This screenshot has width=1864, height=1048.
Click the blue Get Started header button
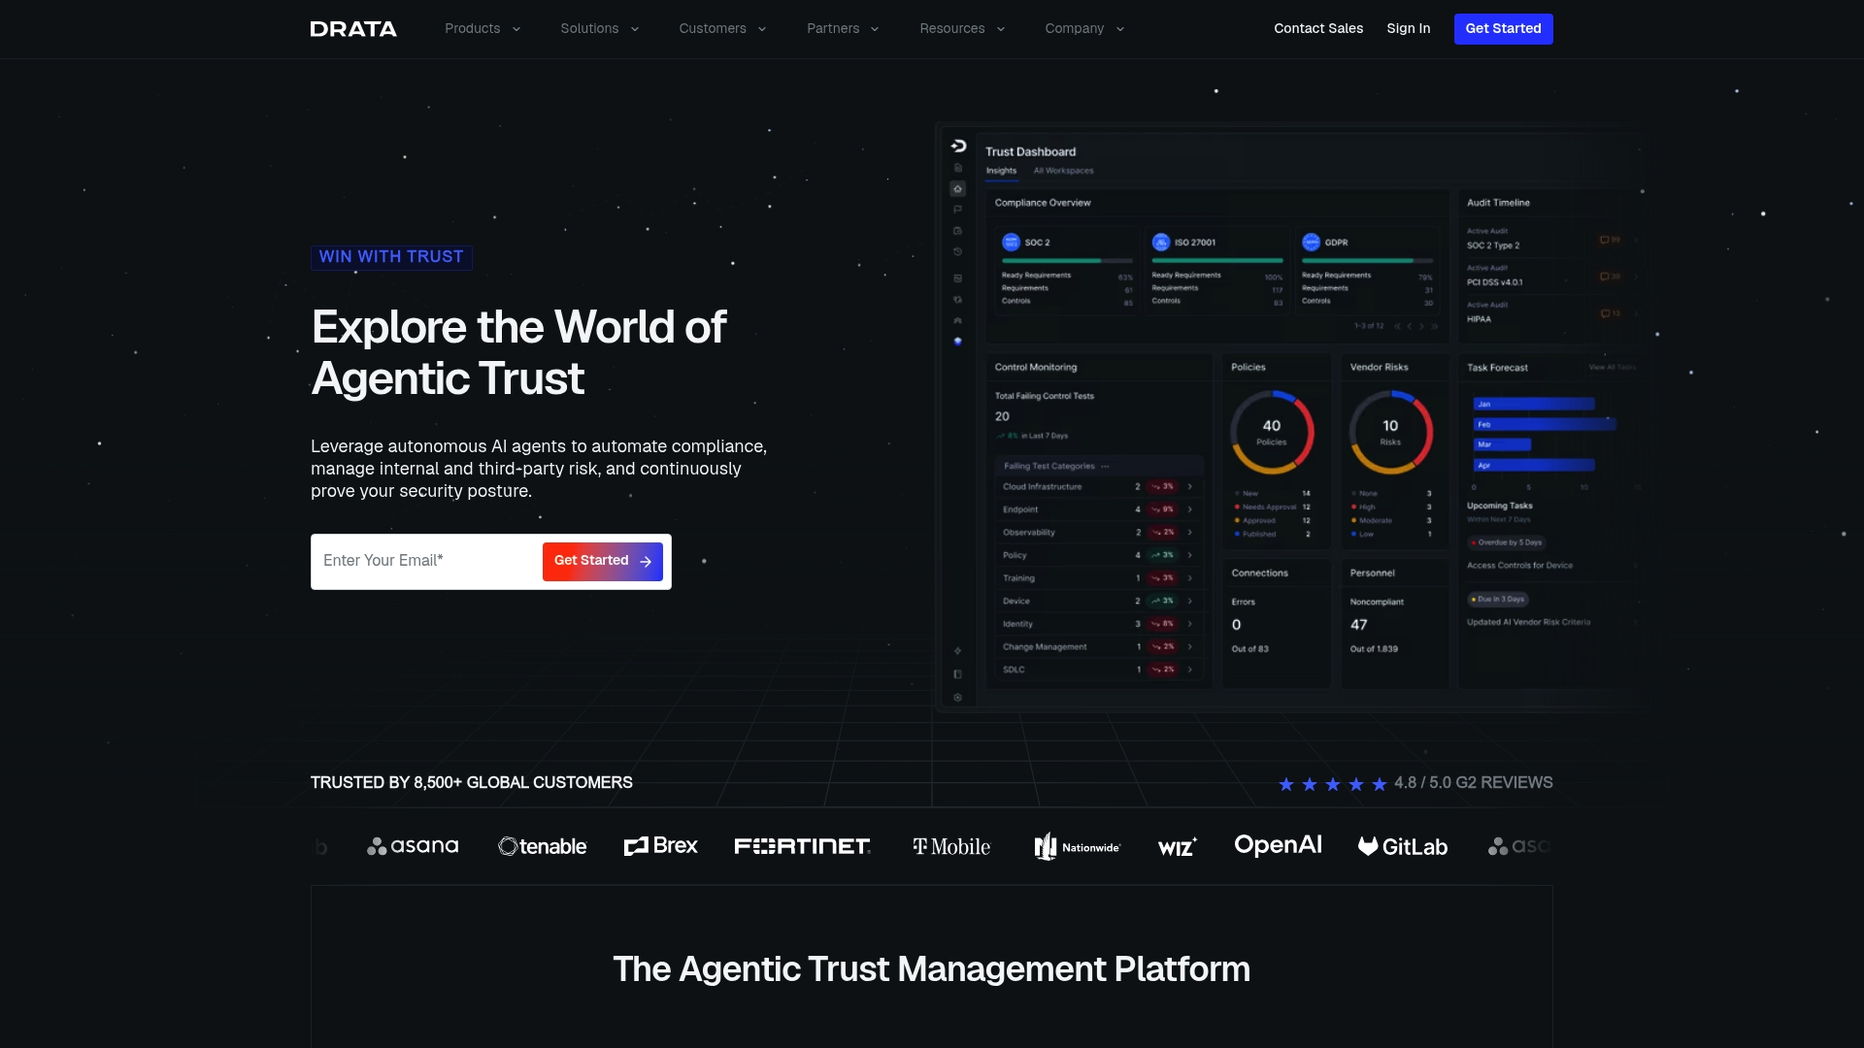coord(1503,29)
